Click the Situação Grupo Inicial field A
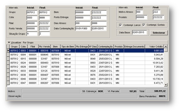The image size is (180, 112). [x=32, y=34]
